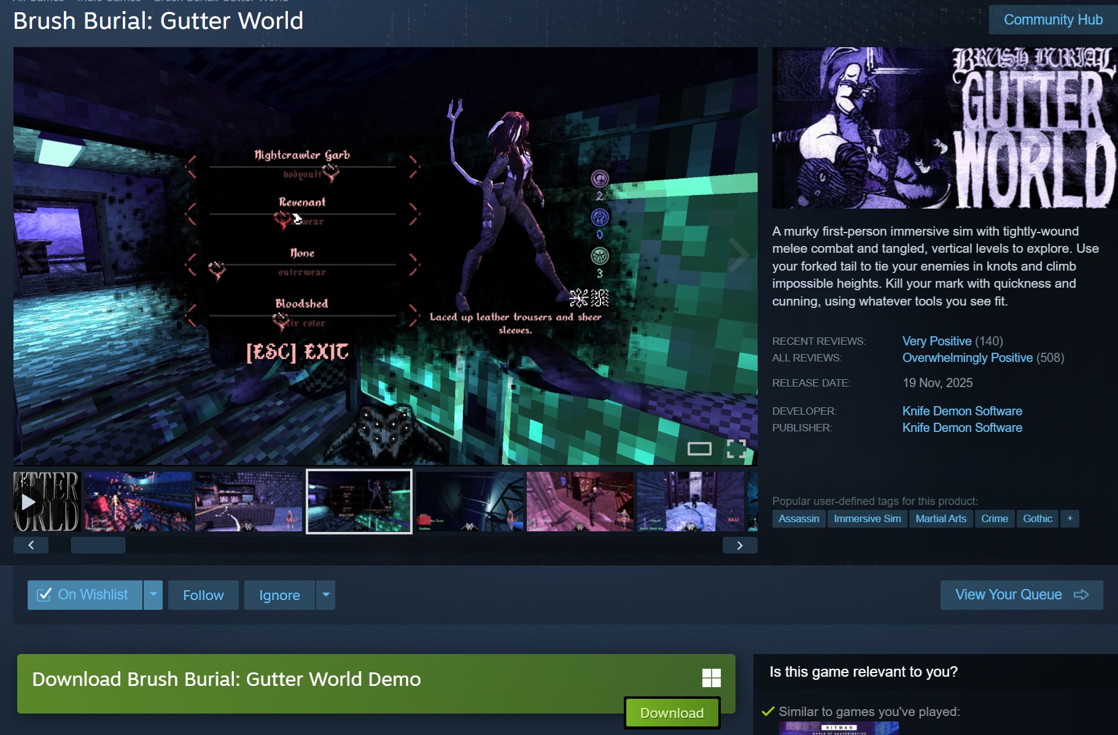The height and width of the screenshot is (735, 1118).
Task: Open the screenshot in fullscreen
Action: (x=736, y=449)
